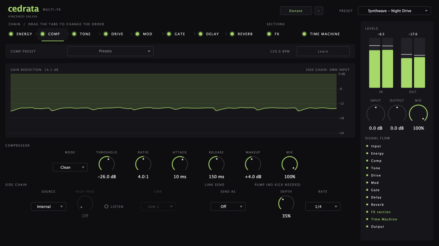The height and width of the screenshot is (246, 439).
Task: Click the output Mix knob at 100%
Action: pyautogui.click(x=418, y=114)
